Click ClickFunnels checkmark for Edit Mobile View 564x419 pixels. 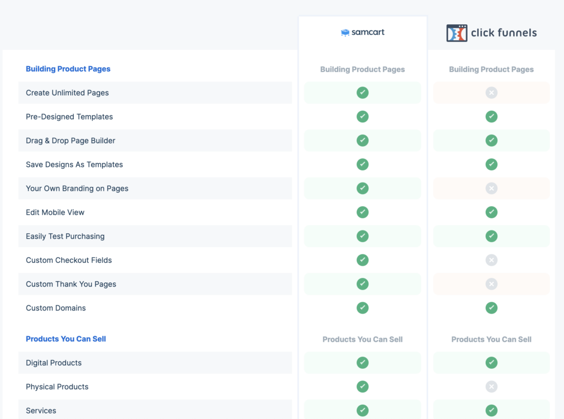491,212
